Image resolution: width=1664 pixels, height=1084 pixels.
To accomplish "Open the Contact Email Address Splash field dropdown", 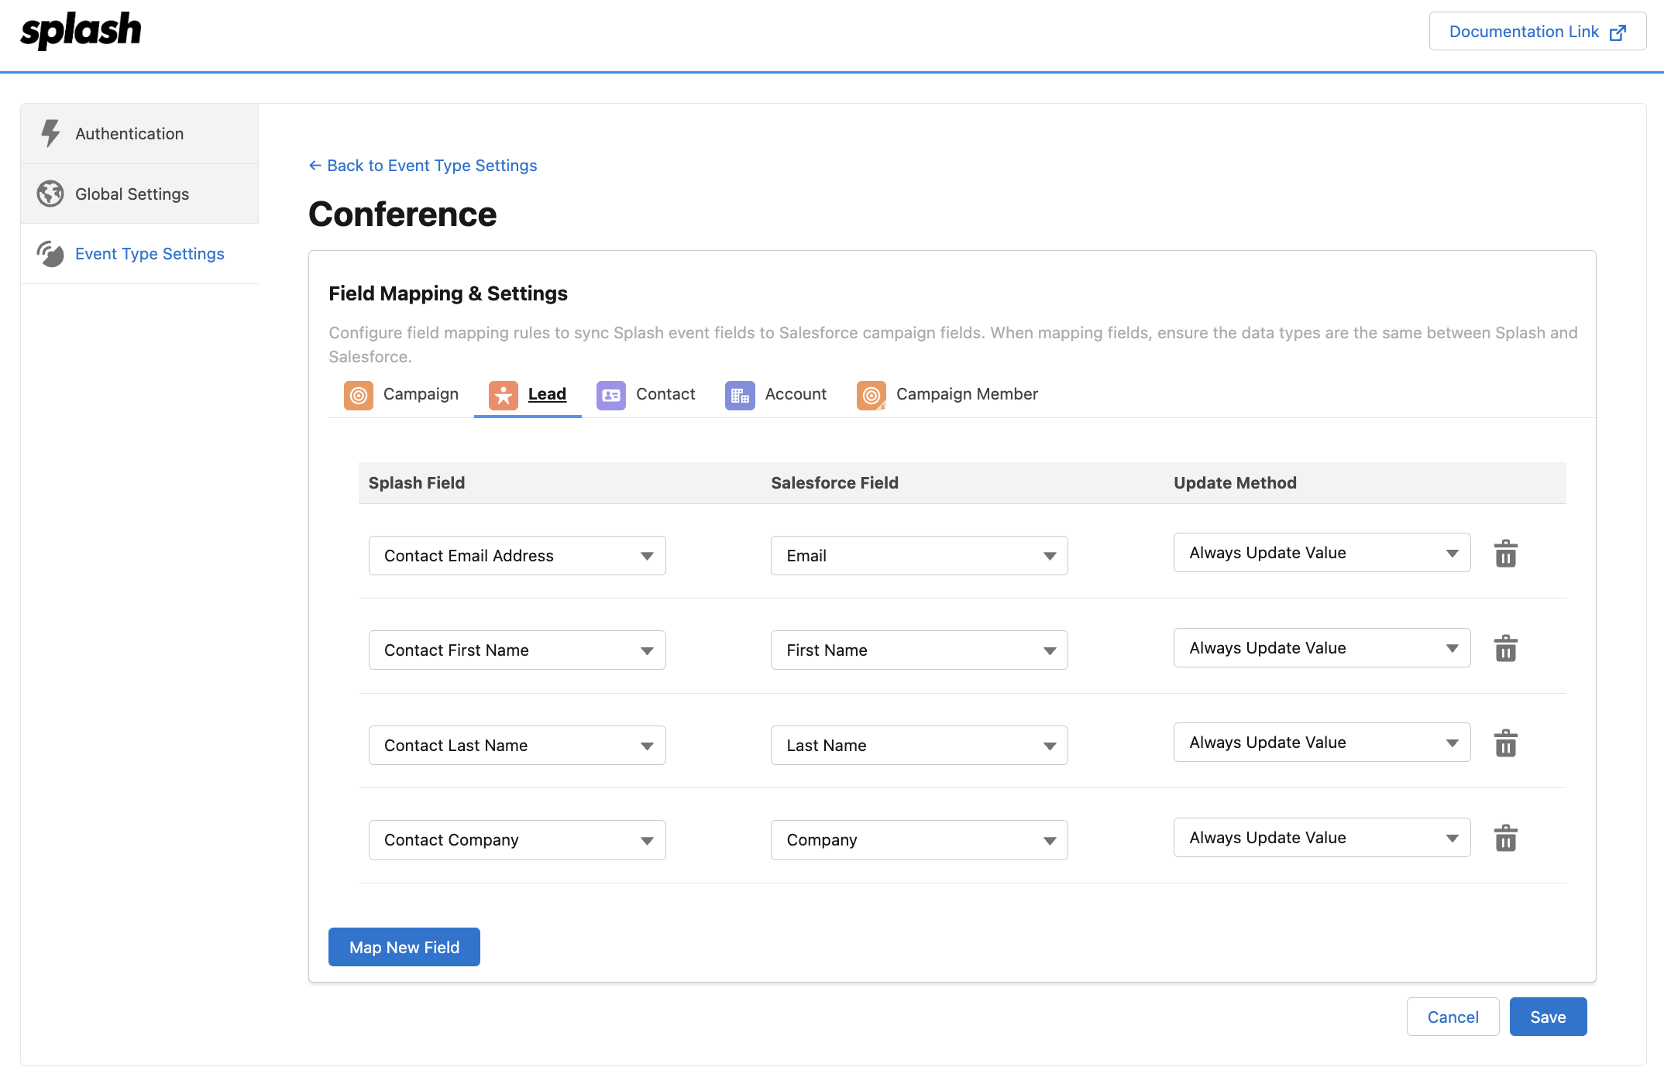I will coord(517,555).
